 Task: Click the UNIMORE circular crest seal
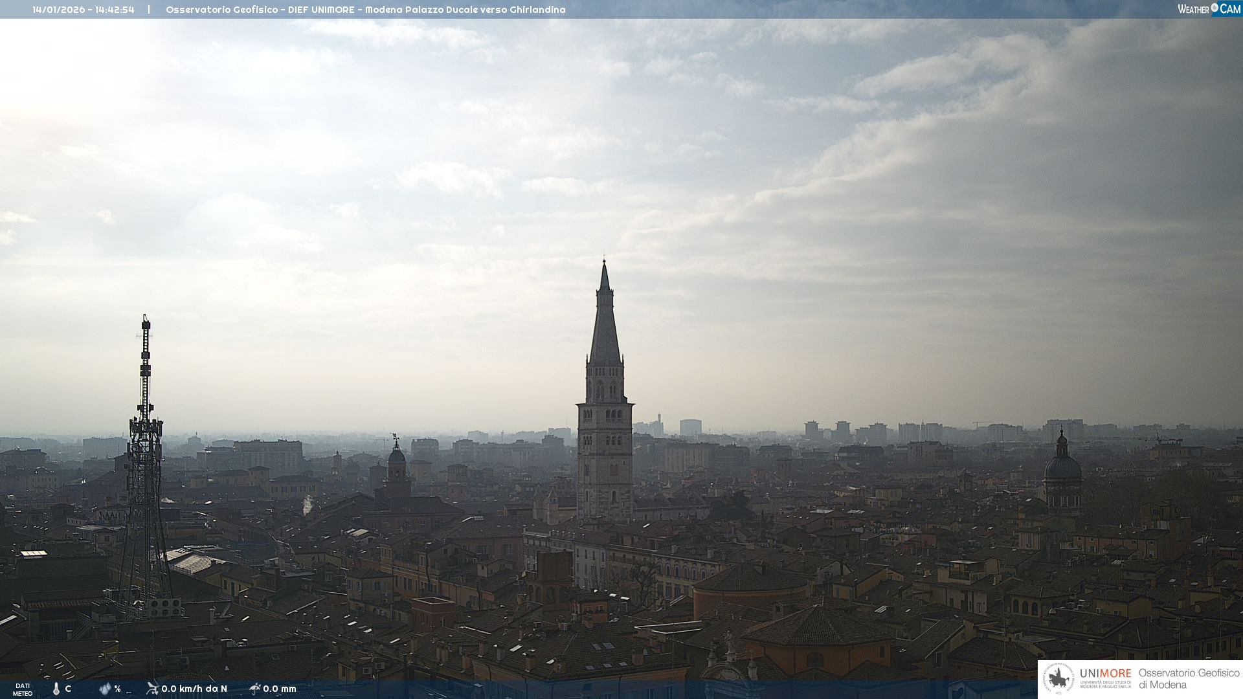point(1058,679)
